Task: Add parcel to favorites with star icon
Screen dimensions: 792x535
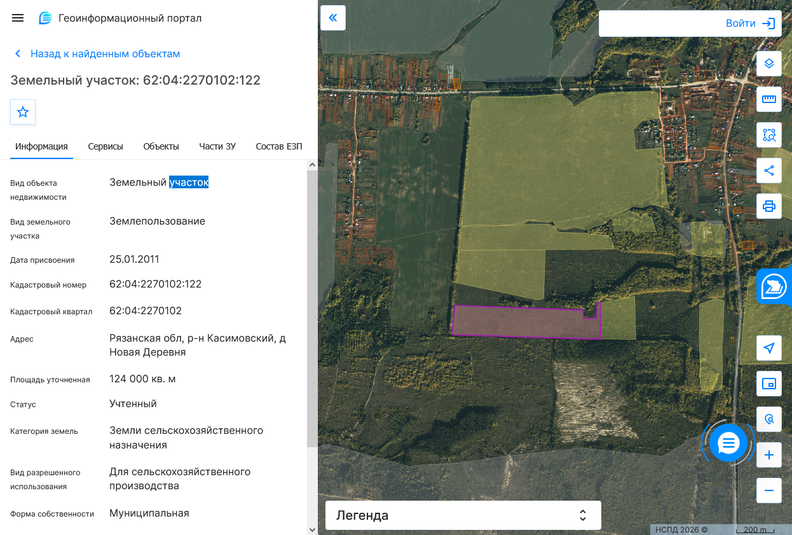Action: [x=23, y=112]
